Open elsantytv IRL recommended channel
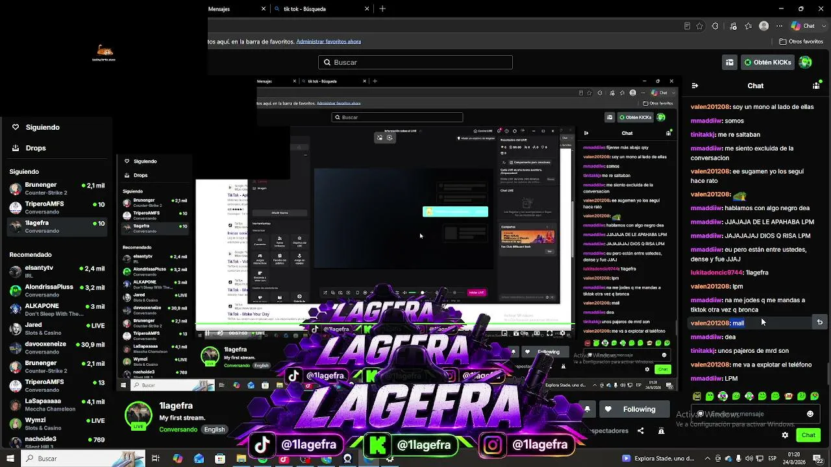 56,272
